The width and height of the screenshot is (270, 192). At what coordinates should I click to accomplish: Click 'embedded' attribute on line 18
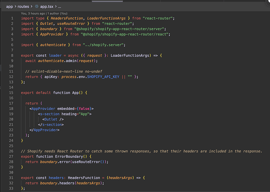pyautogui.click(x=66, y=109)
